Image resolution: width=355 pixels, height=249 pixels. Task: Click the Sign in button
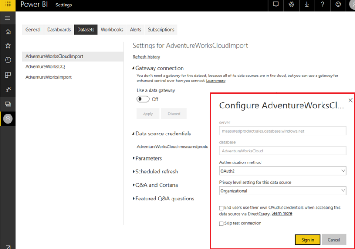pos(308,240)
